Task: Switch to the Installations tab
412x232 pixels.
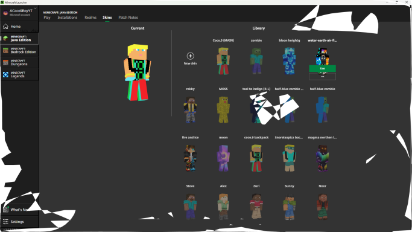Action: click(x=68, y=18)
